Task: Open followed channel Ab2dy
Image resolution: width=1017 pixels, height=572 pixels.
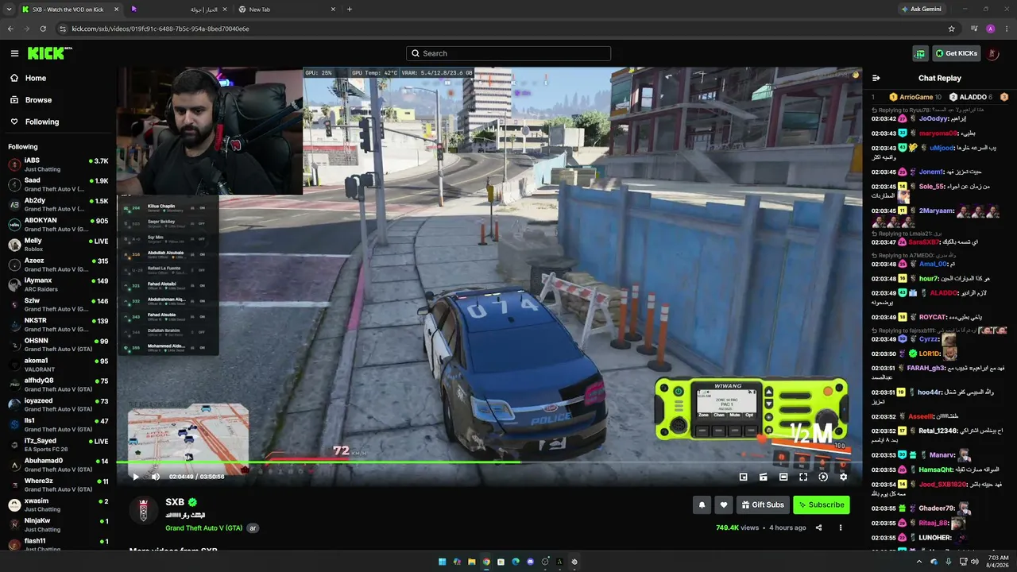Action: [x=58, y=205]
